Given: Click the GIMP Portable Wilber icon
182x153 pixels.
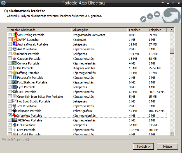Looking at the screenshot, I should pos(15,92).
